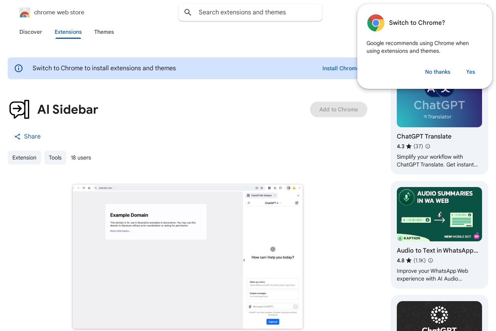The width and height of the screenshot is (496, 331).
Task: Click the AI Sidebar heading
Action: (x=68, y=109)
